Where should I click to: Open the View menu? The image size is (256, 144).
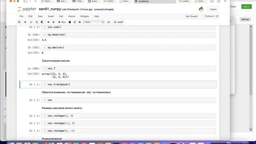click(40, 16)
